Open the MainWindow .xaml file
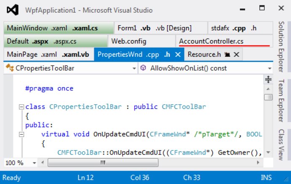This screenshot has height=184, width=291. [x=59, y=28]
